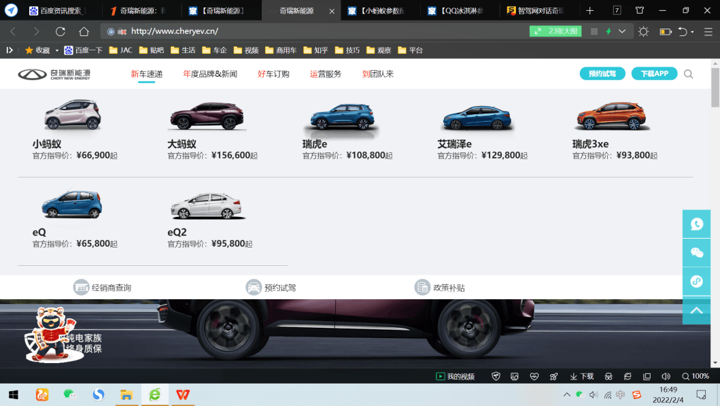Select the 小蚂蚁 car thumbnail
The width and height of the screenshot is (720, 406).
click(x=73, y=115)
